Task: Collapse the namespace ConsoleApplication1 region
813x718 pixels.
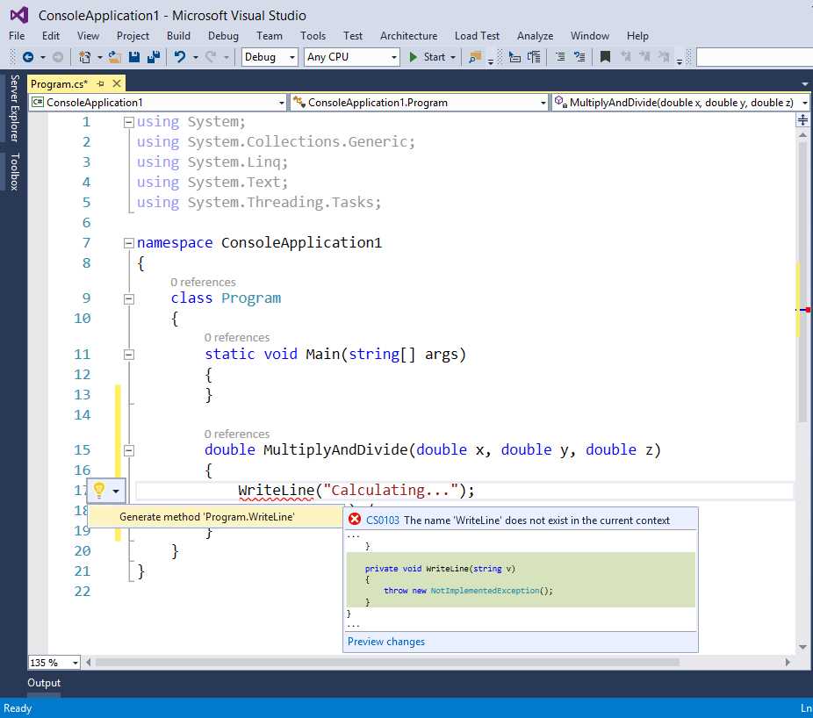Action: tap(128, 242)
